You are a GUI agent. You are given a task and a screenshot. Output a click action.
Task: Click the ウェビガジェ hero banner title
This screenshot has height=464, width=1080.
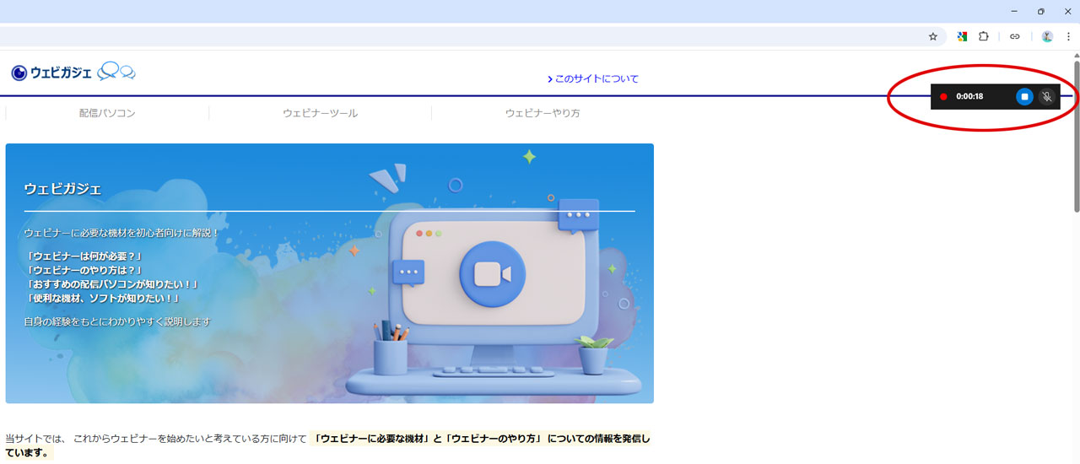[x=62, y=189]
